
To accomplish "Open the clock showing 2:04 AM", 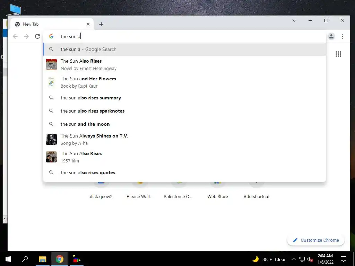I will pos(325,259).
